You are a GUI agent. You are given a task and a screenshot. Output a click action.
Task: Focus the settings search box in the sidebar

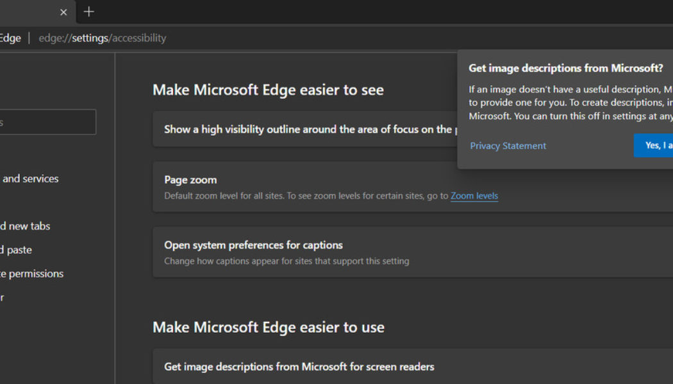click(x=48, y=122)
